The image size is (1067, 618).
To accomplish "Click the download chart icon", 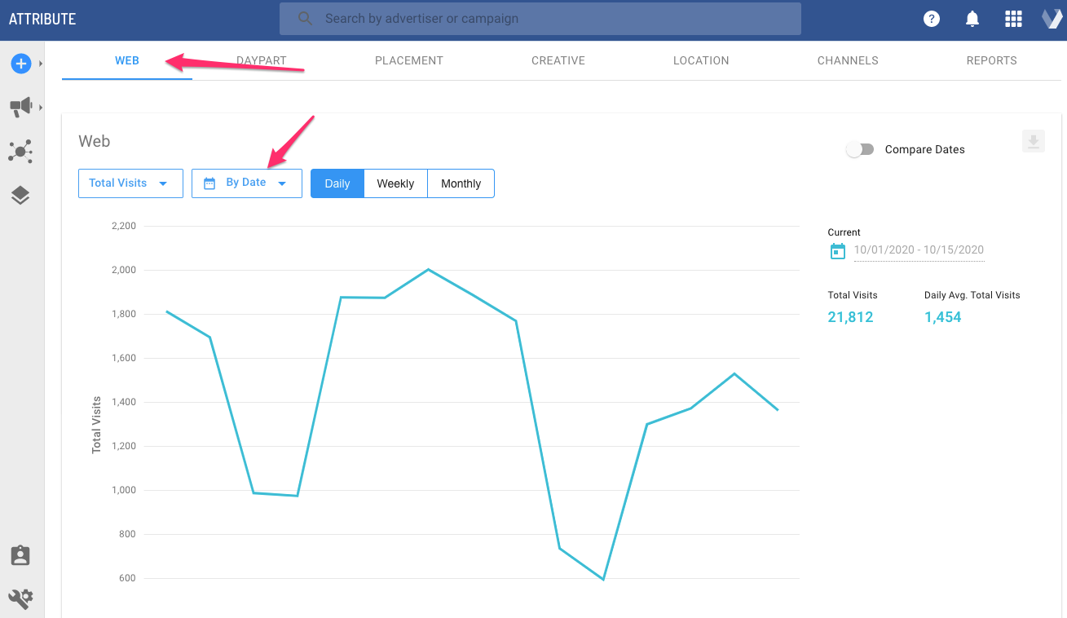I will tap(1033, 142).
